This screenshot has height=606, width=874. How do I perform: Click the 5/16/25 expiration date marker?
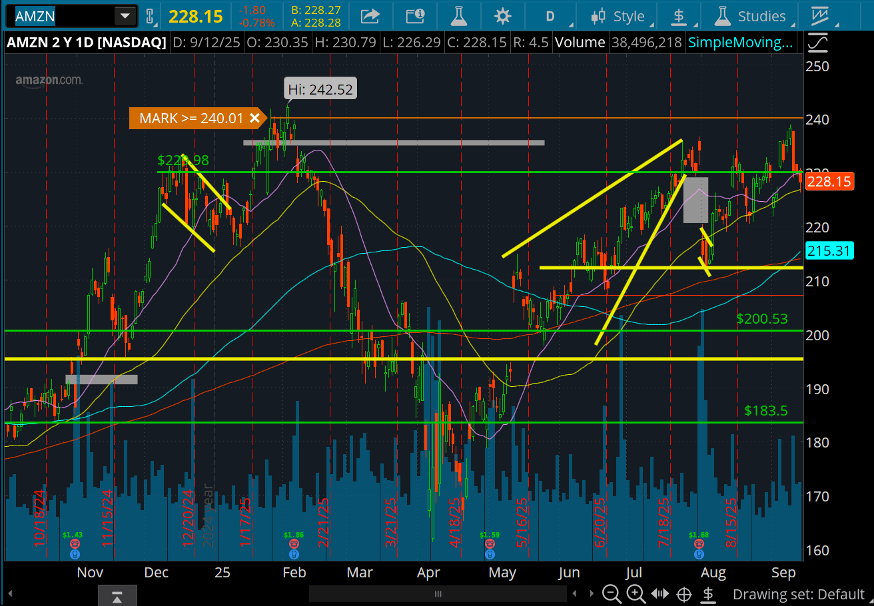pos(522,523)
